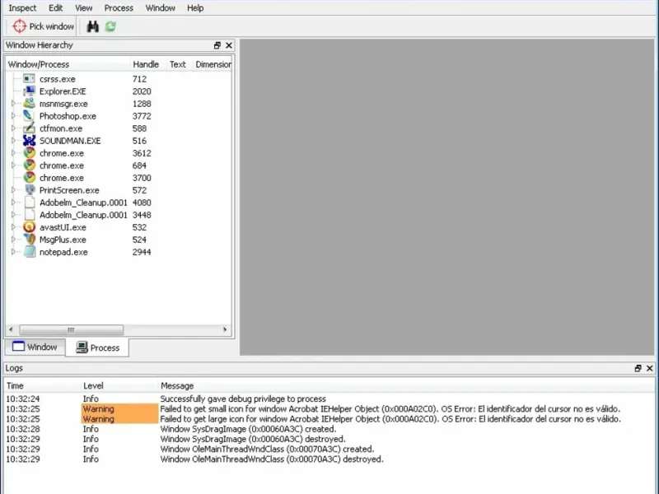659x494 pixels.
Task: Select the 'Failed to get large icon' warning
Action: [x=329, y=419]
